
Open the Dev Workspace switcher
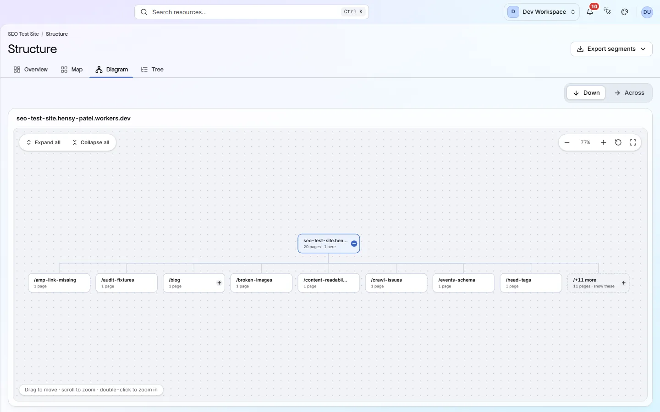point(542,12)
